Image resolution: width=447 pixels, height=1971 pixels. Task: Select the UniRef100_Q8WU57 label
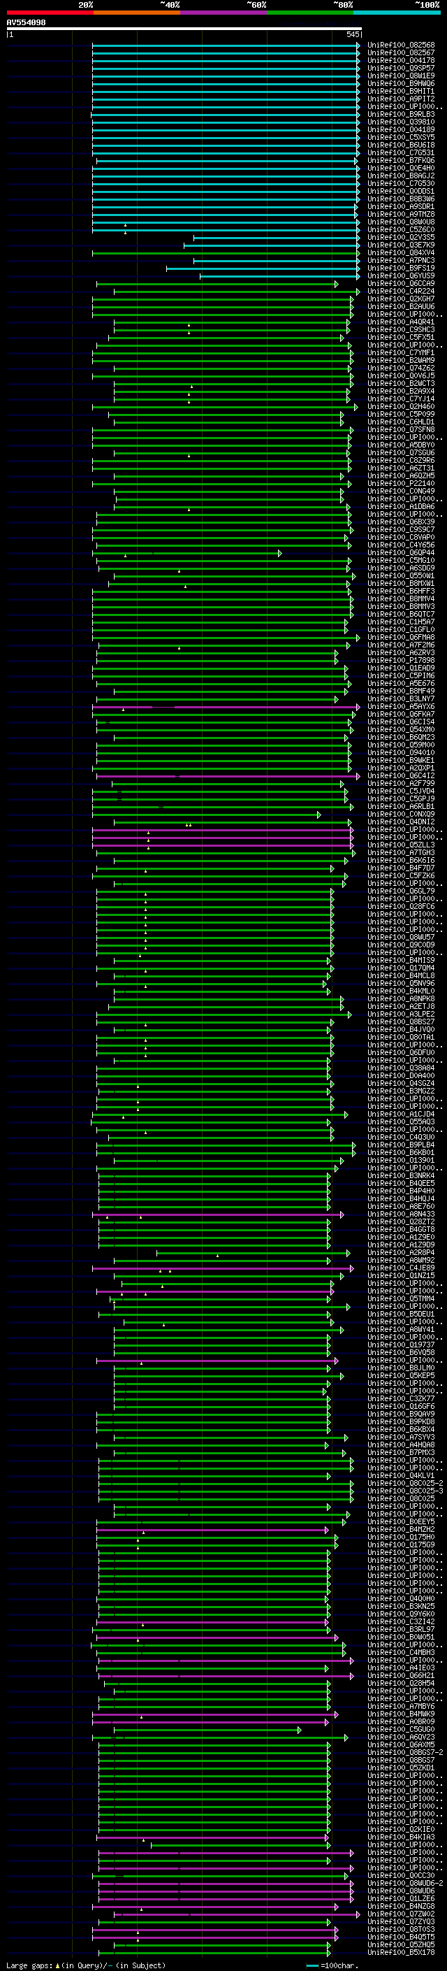[400, 938]
